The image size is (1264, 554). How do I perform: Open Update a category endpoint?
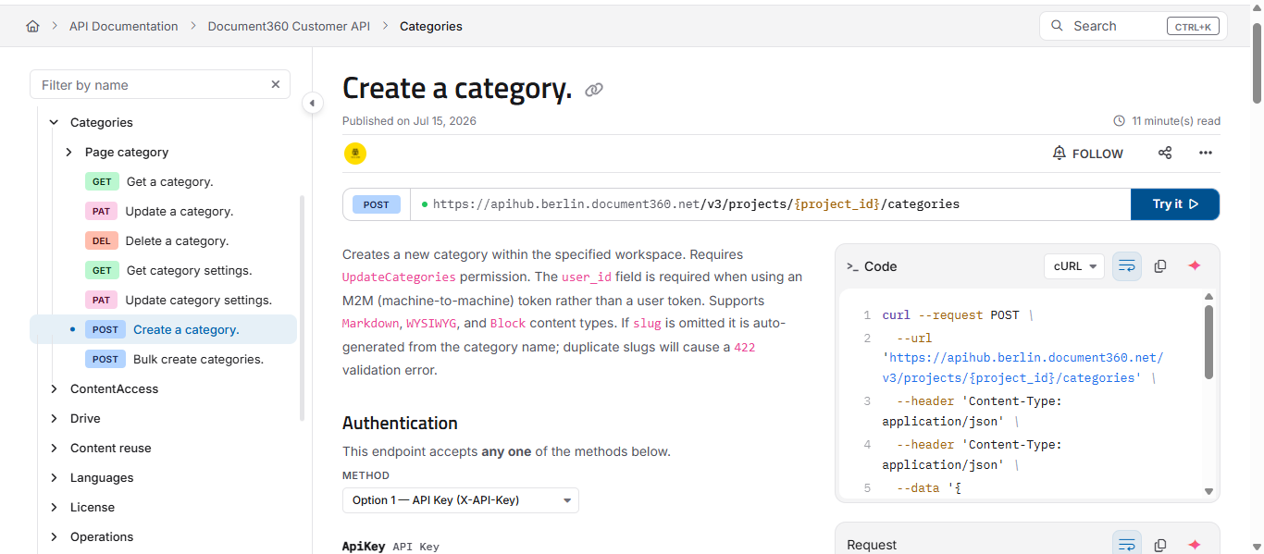[x=180, y=211]
